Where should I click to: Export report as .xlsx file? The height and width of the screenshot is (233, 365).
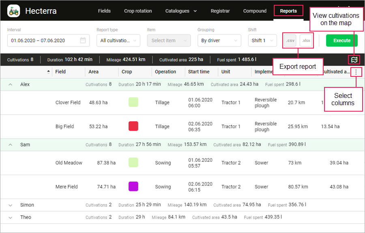[x=306, y=40]
